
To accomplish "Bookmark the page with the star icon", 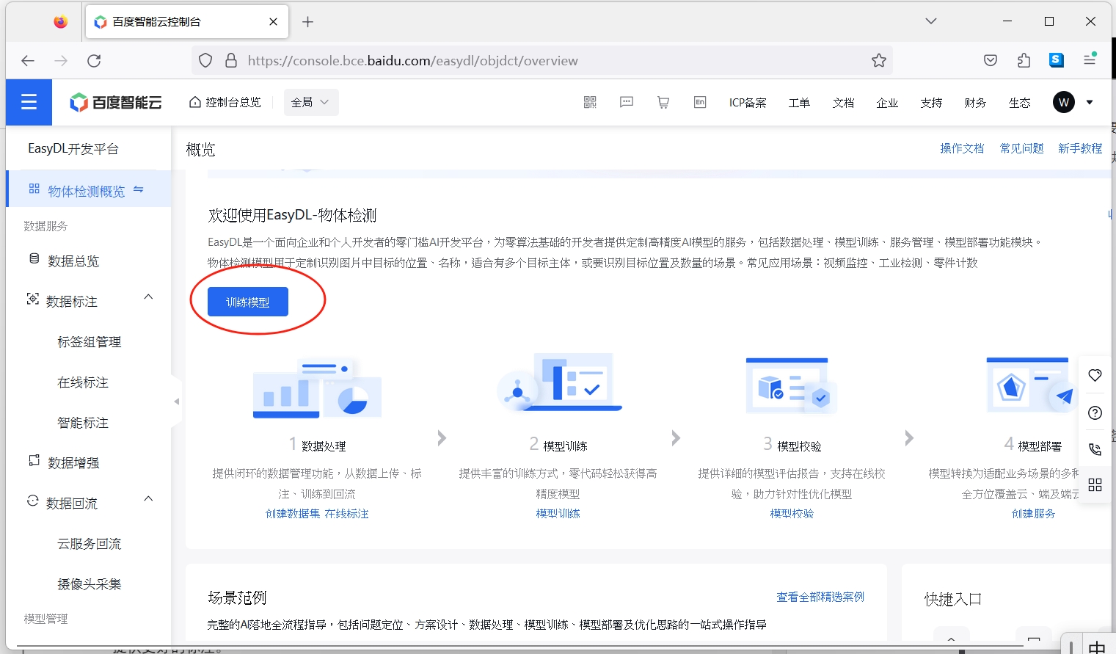I will coord(879,61).
